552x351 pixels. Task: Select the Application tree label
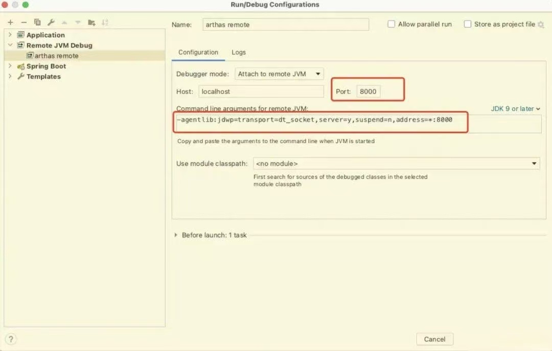(46, 35)
